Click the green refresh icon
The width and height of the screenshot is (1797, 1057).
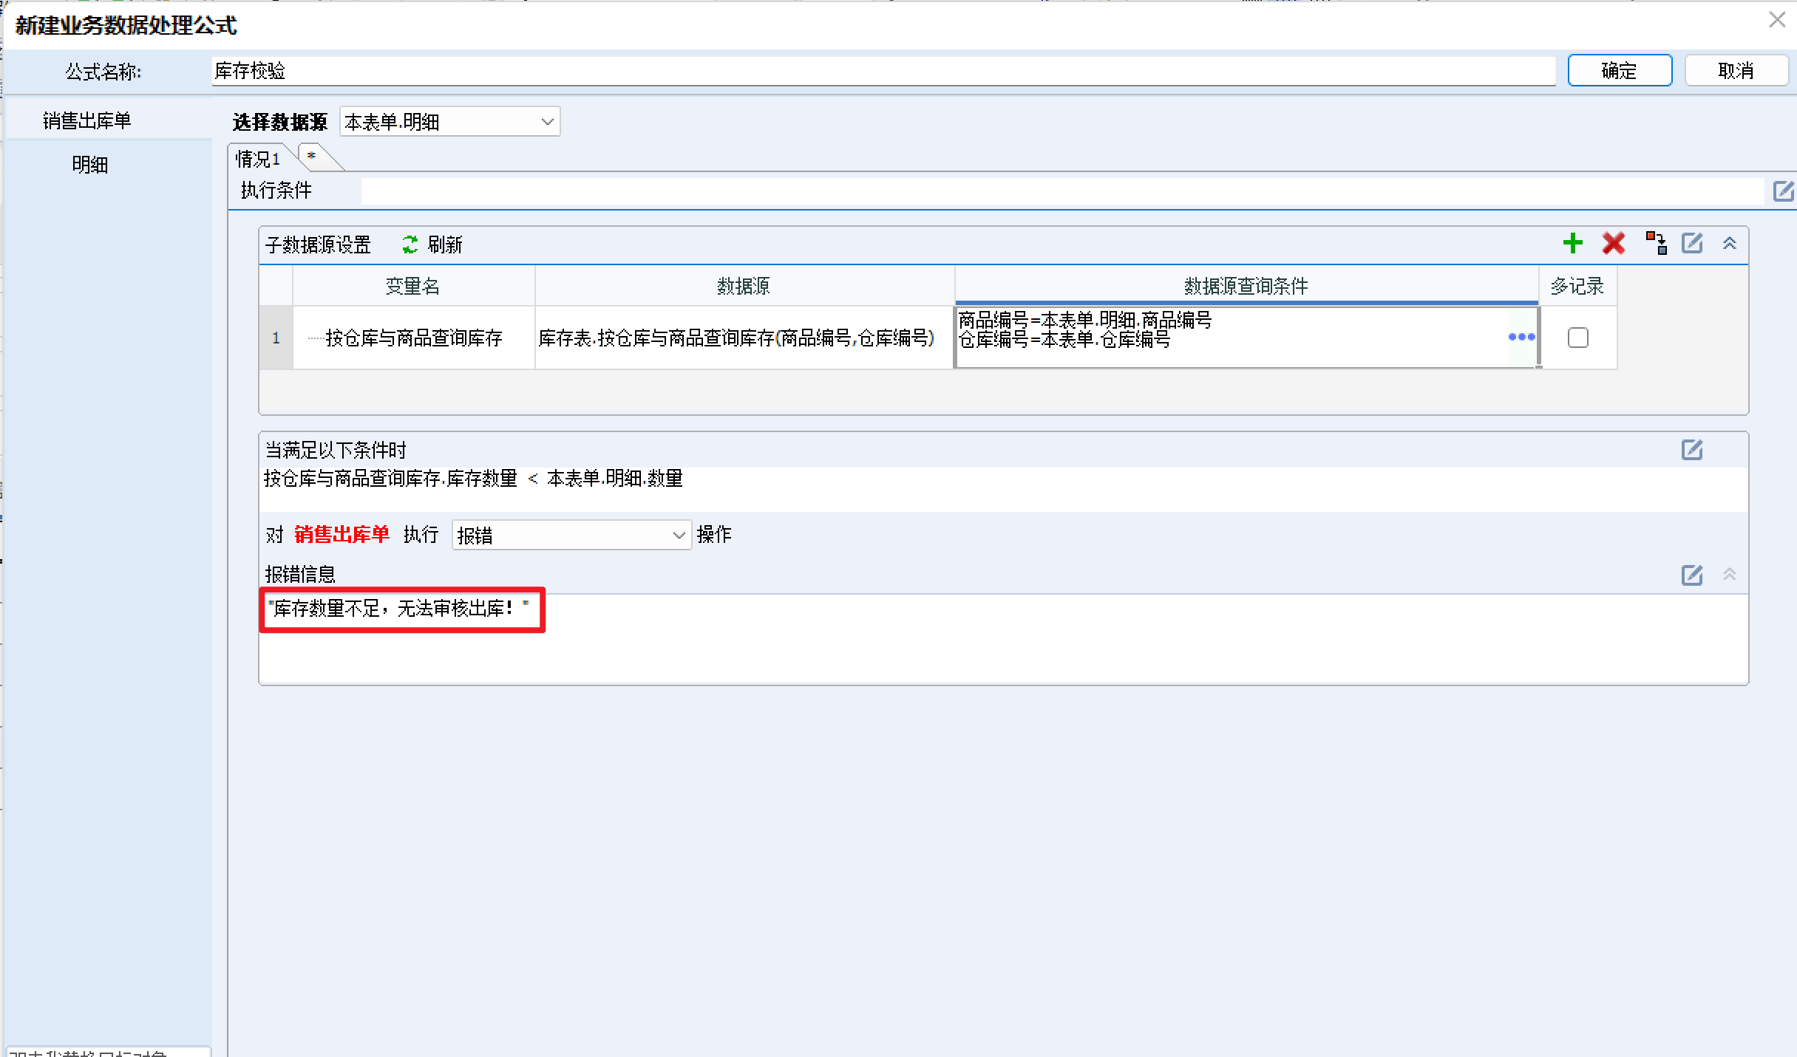(x=410, y=244)
